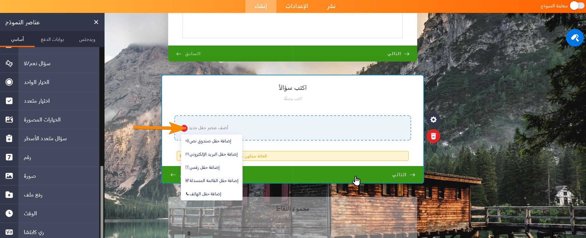Select the yes/no question thumbs icon
This screenshot has height=238, width=586.
[9, 63]
